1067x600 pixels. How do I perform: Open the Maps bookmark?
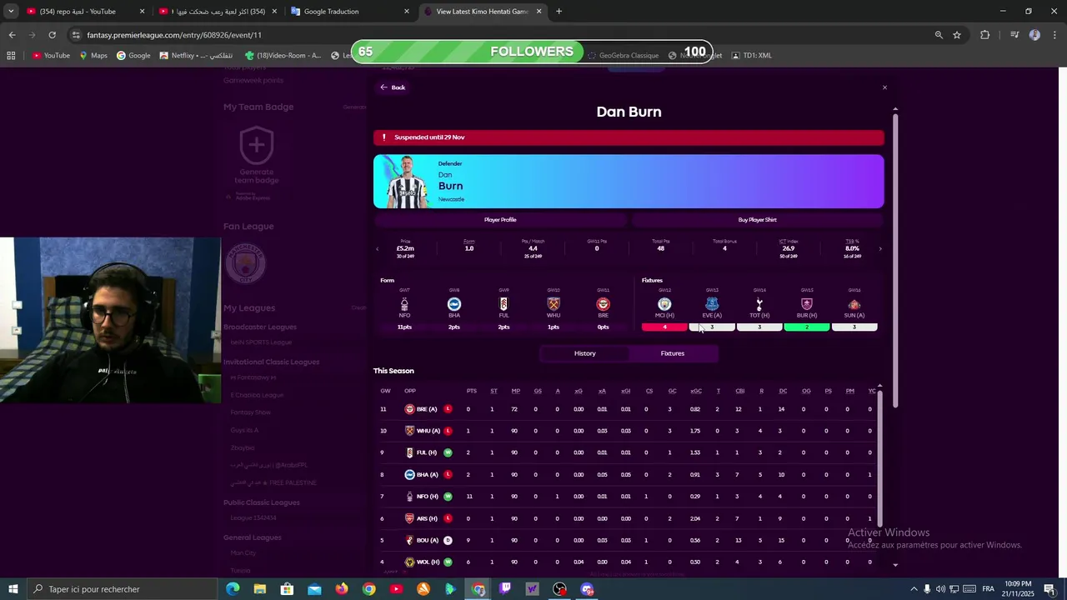93,56
